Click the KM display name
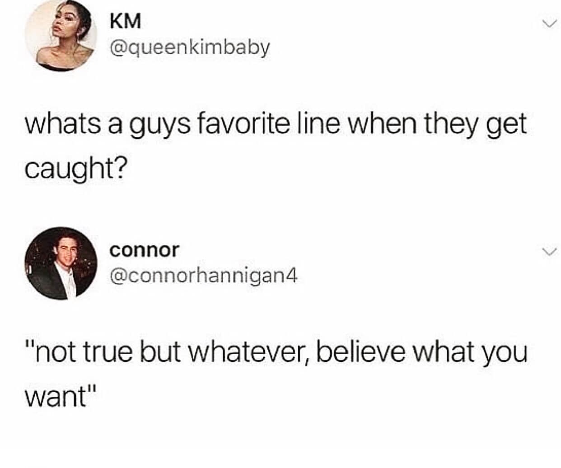Screen dimensions: 561x468 click(125, 21)
